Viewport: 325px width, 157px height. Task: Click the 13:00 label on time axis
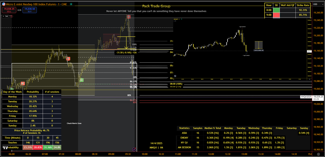(x=244, y=154)
